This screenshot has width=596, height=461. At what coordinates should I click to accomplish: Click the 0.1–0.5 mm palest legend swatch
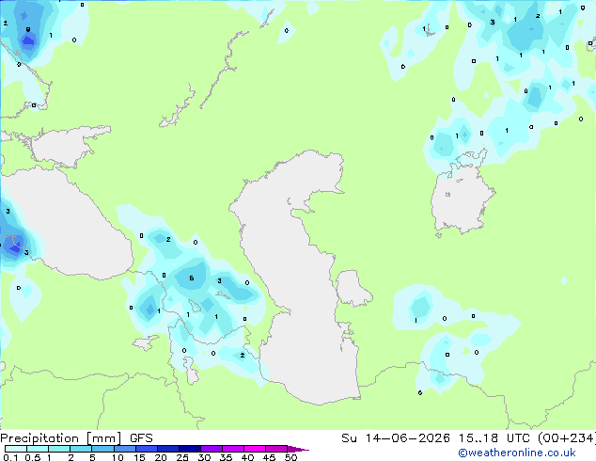[x=16, y=449]
